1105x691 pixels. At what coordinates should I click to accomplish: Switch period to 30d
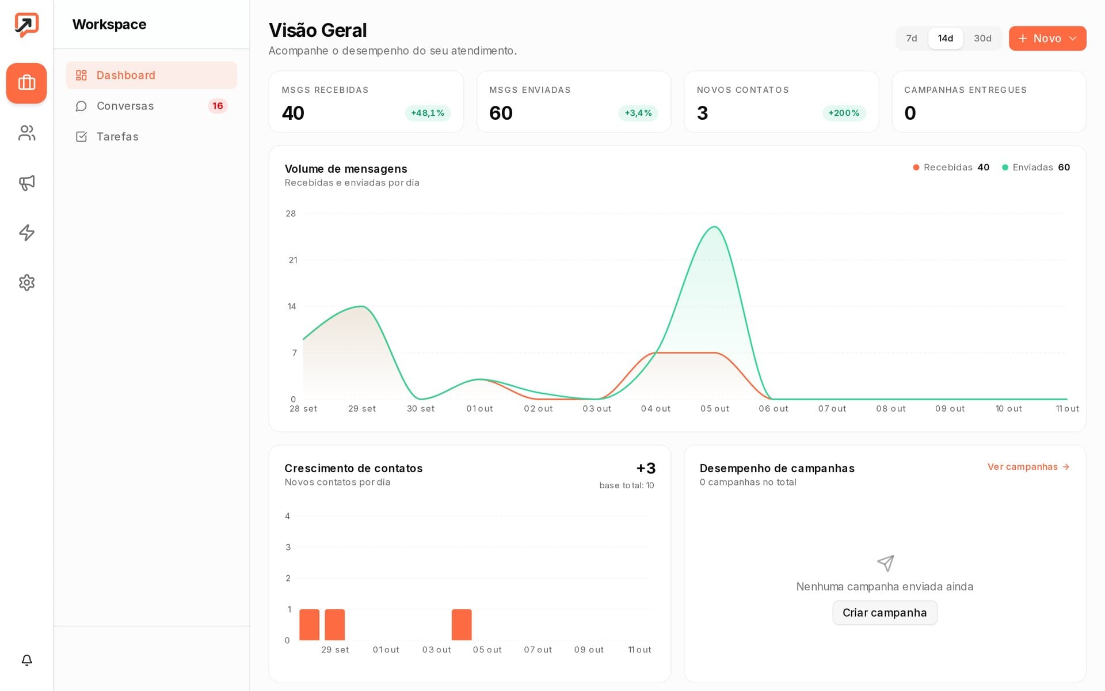[x=982, y=39]
